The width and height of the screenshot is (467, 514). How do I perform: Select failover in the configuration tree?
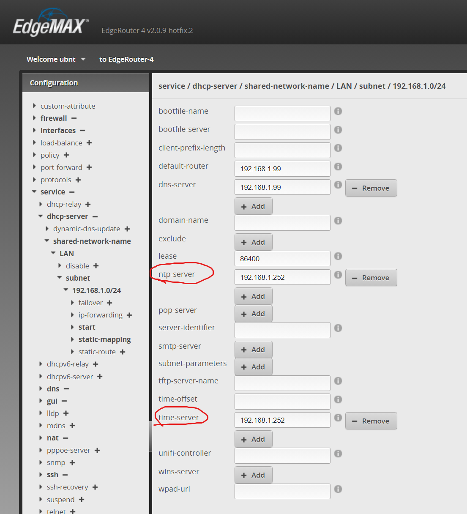pyautogui.click(x=90, y=303)
